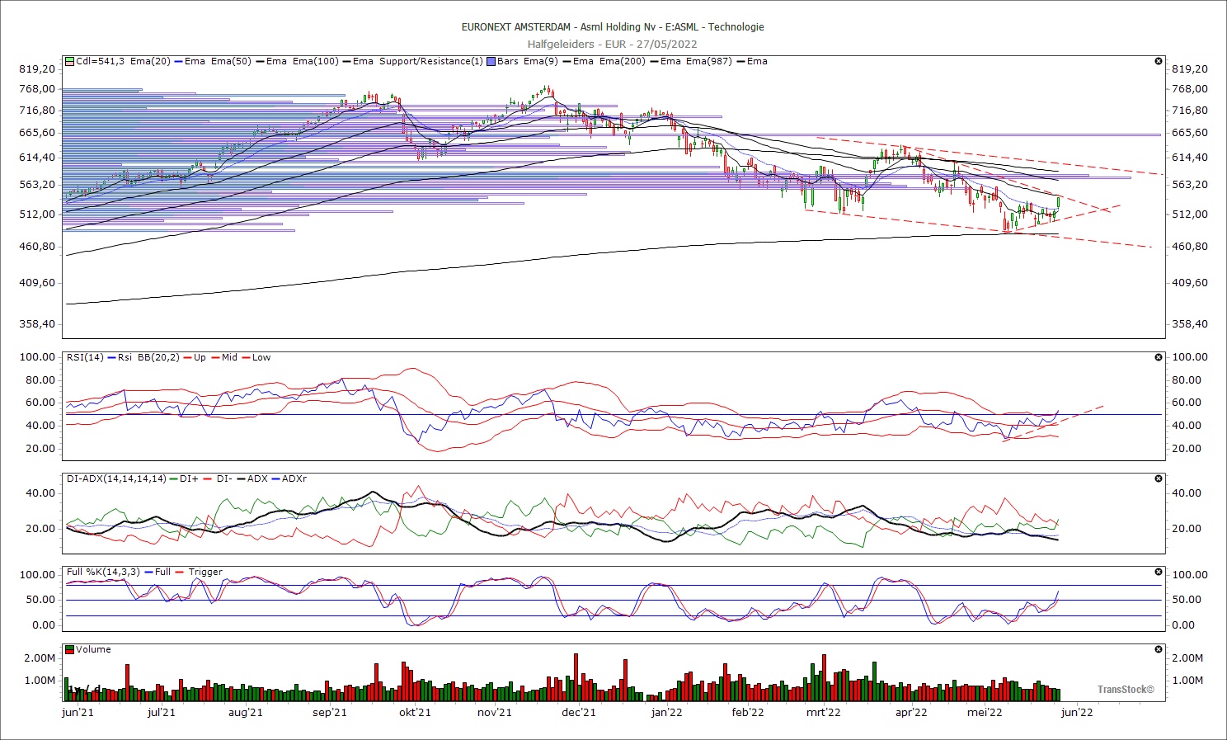Viewport: 1227px width, 740px height.
Task: Select the Ema(200) legend label
Action: [623, 61]
